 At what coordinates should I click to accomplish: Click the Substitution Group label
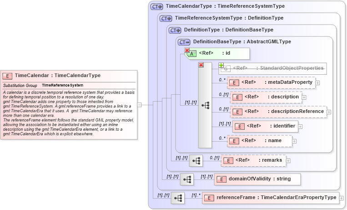pos(20,86)
